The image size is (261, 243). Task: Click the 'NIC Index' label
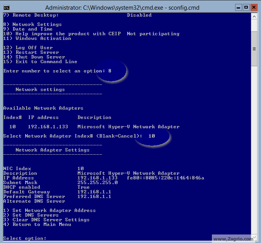(x=17, y=169)
